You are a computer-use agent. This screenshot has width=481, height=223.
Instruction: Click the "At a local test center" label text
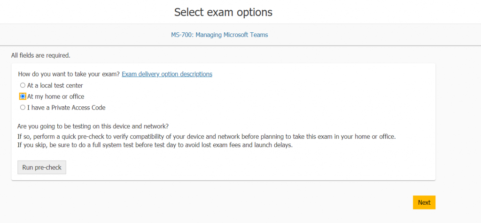coord(55,85)
